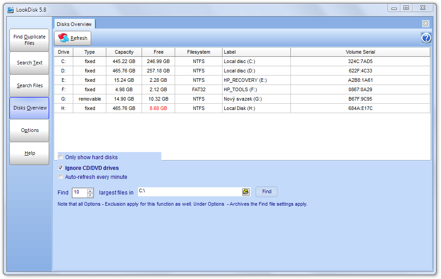Close the Disks Overview tab panel
Viewport: 441px width, 279px height.
click(x=425, y=24)
